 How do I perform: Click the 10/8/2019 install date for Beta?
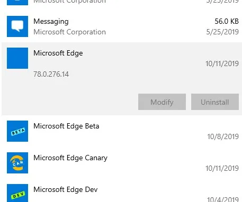223,136
